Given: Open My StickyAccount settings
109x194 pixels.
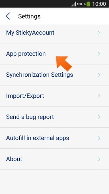Looking at the screenshot, I should [55, 33].
